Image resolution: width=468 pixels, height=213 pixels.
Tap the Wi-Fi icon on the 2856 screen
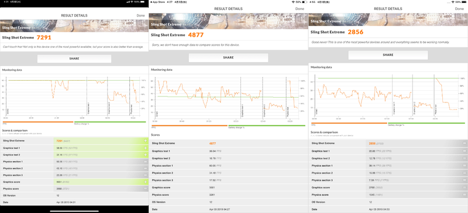click(453, 2)
